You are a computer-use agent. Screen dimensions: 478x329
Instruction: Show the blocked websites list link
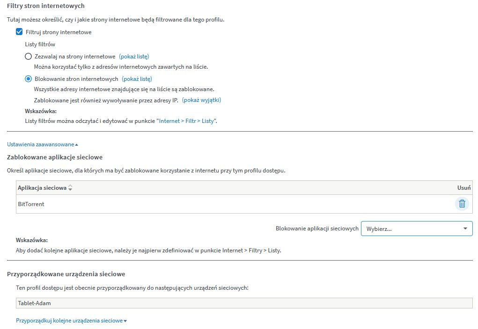point(137,79)
